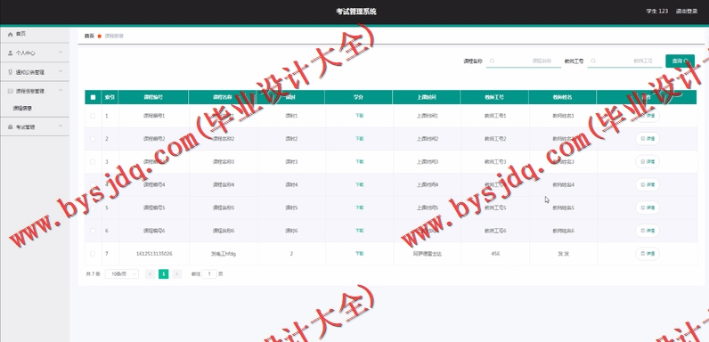Click 下载 link in row 5
Image resolution: width=709 pixels, height=342 pixels.
[x=359, y=208]
